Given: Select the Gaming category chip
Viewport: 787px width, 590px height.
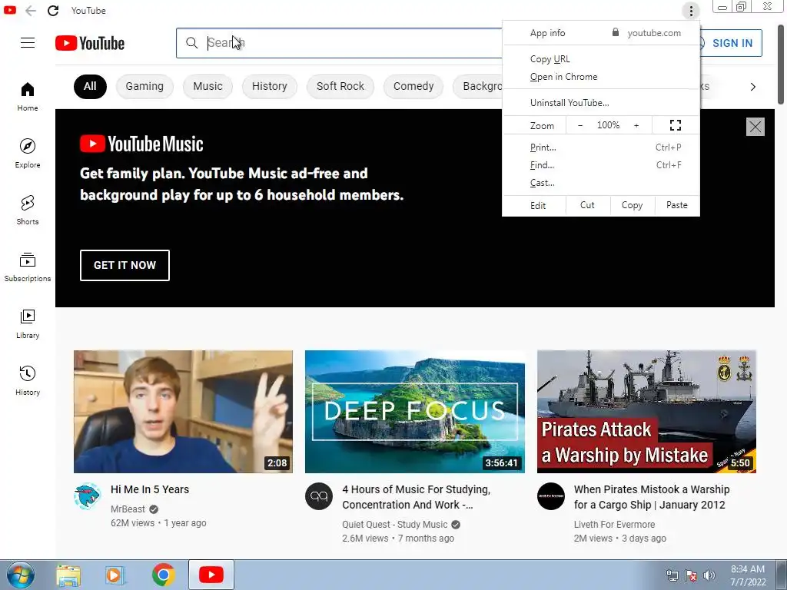Looking at the screenshot, I should coord(144,86).
